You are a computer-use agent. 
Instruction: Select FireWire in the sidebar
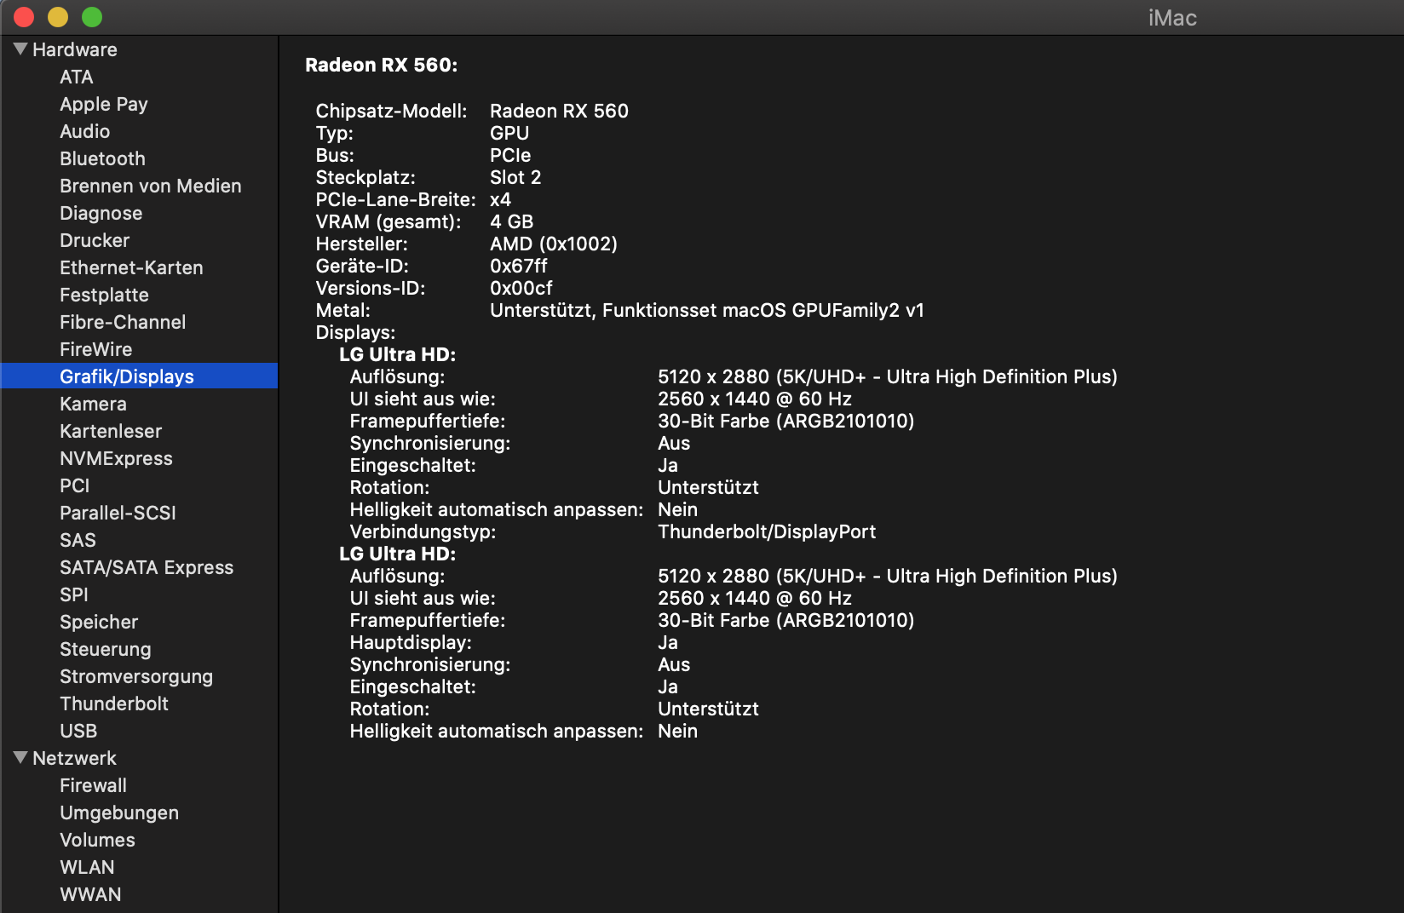click(x=96, y=349)
